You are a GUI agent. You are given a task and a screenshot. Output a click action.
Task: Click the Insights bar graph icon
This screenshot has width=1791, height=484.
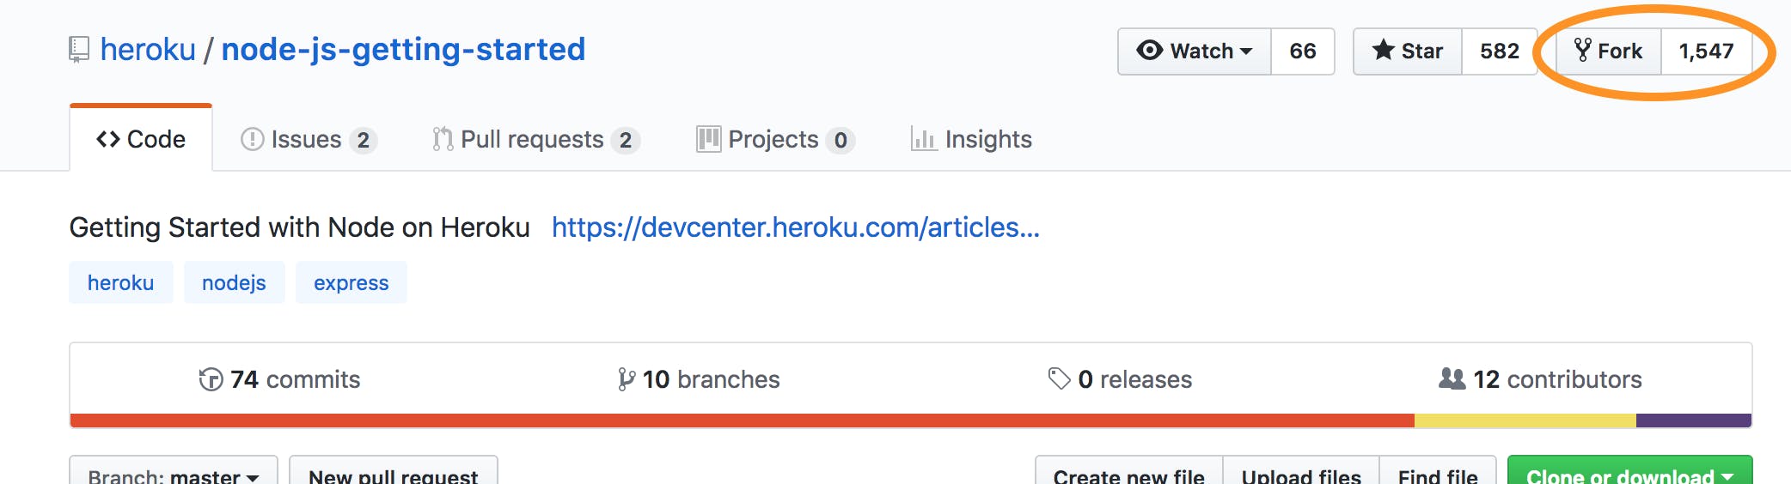pos(924,139)
